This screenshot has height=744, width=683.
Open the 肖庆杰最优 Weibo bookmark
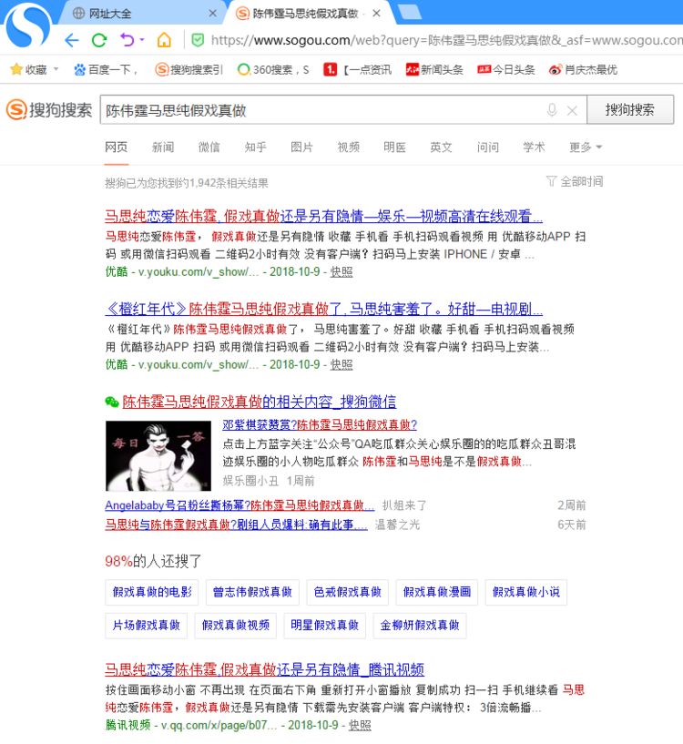pos(583,70)
